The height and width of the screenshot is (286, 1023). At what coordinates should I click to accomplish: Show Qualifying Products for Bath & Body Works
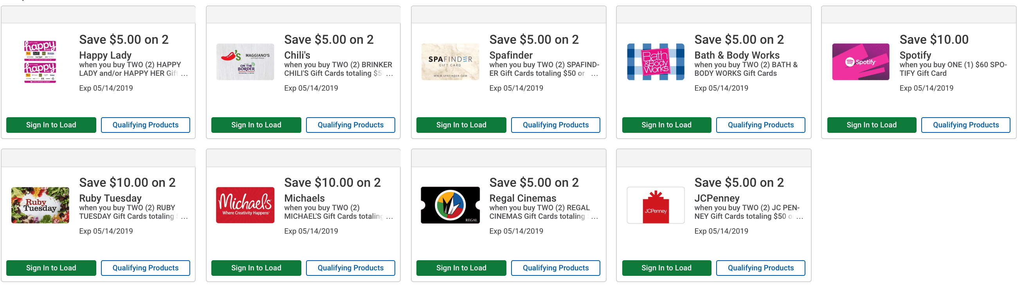(x=760, y=125)
